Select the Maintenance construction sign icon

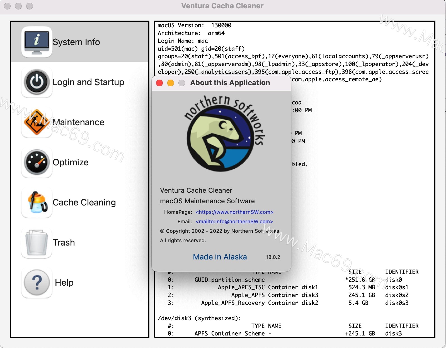tap(37, 122)
